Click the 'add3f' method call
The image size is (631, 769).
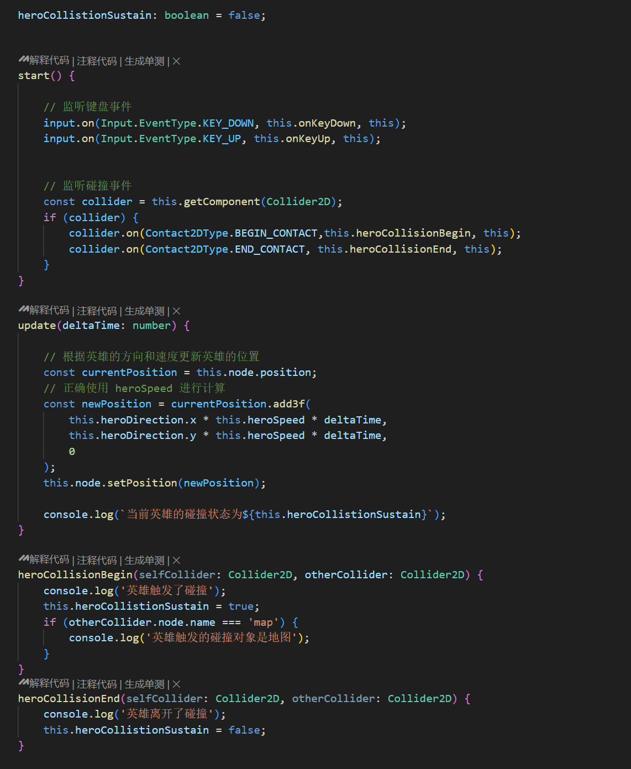pyautogui.click(x=289, y=404)
